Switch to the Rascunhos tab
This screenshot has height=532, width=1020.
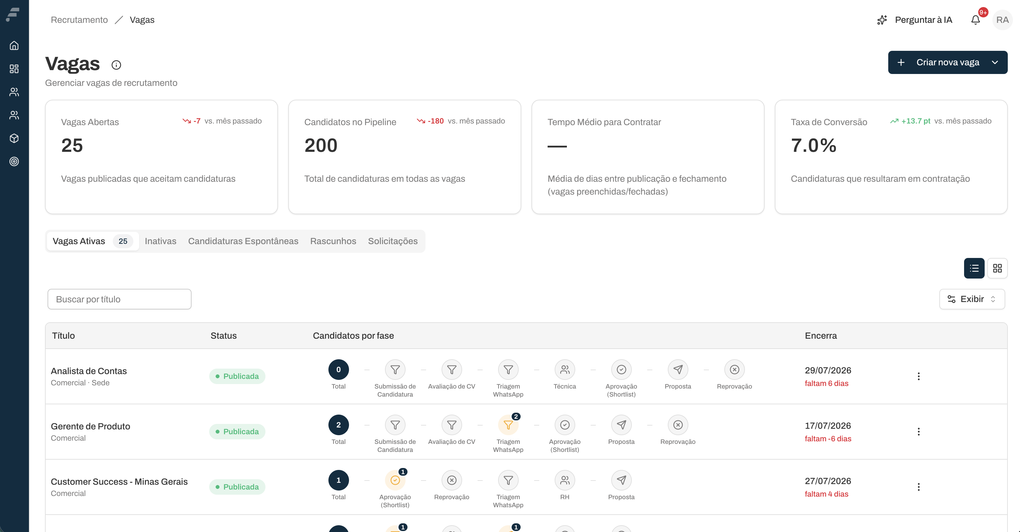tap(333, 241)
